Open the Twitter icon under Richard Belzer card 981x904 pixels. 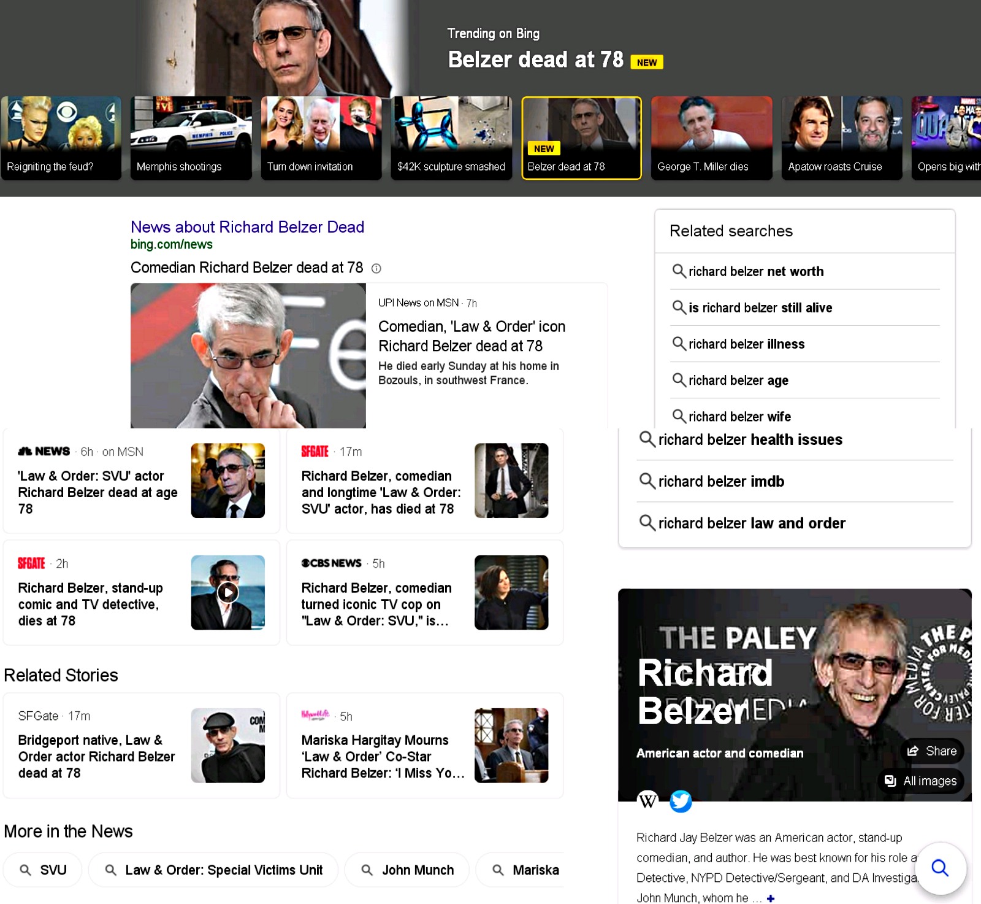681,801
